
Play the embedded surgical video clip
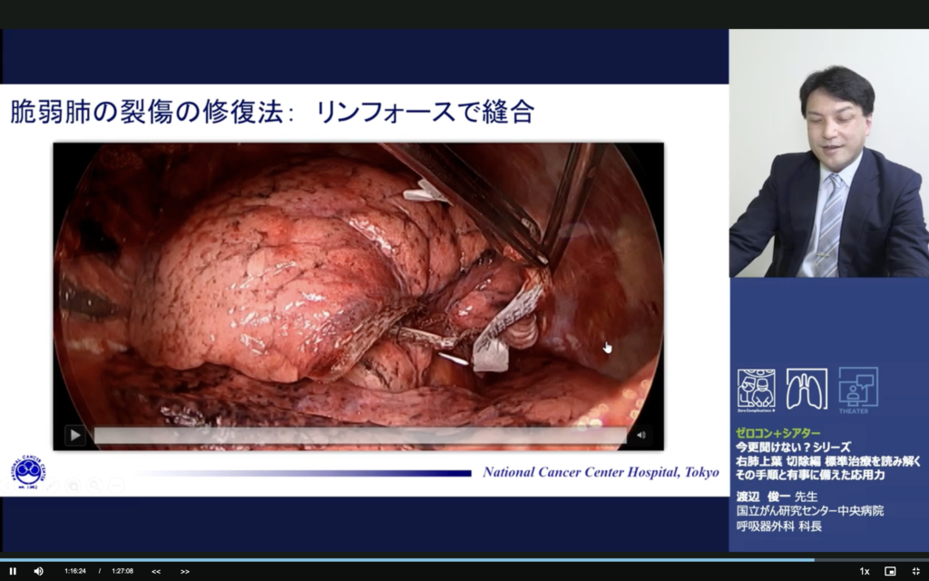75,436
